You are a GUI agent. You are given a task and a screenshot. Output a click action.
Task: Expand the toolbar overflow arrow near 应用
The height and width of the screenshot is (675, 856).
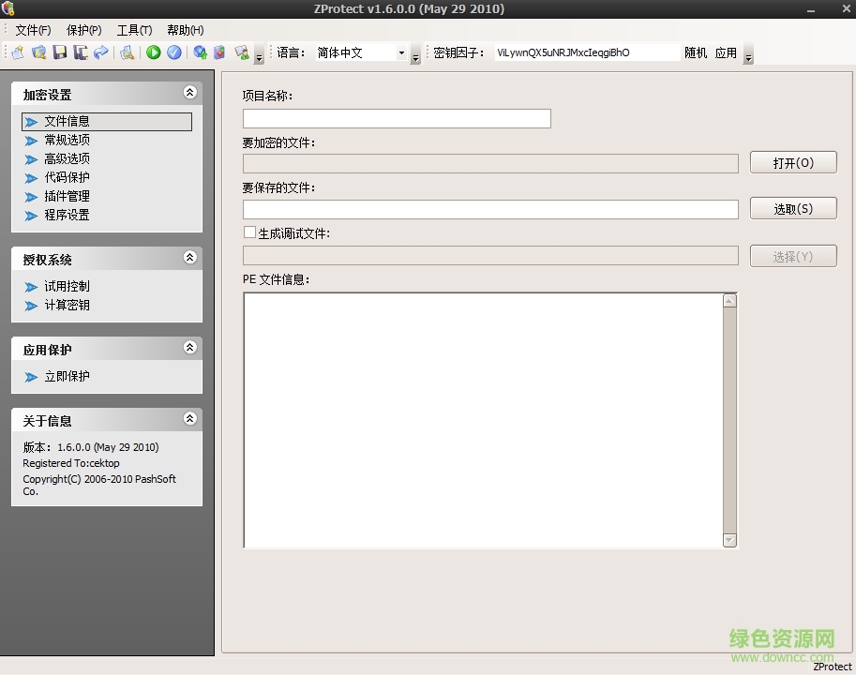pyautogui.click(x=747, y=56)
